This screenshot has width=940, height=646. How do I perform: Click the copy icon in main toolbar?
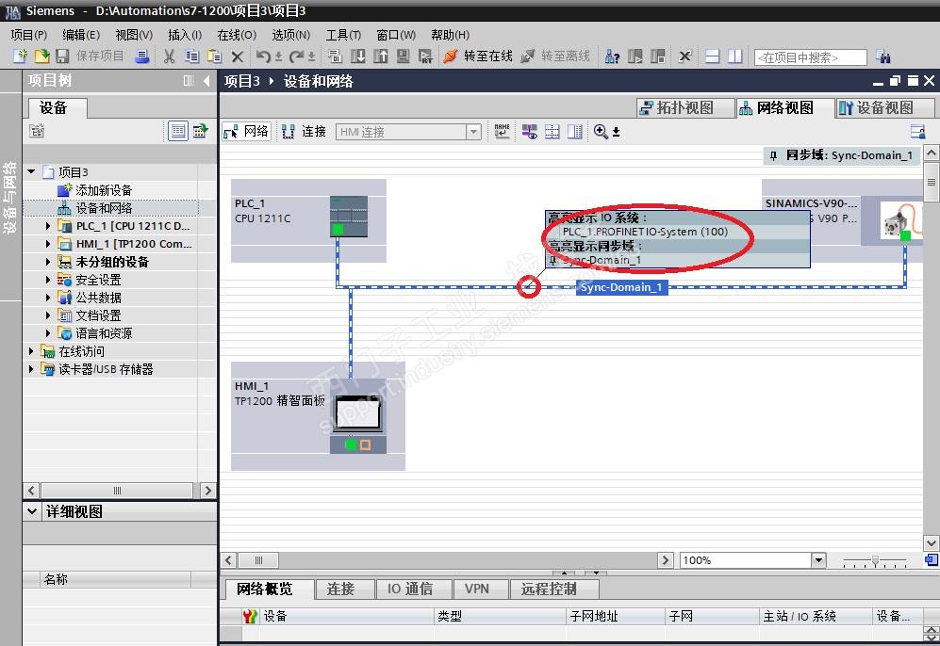point(191,57)
